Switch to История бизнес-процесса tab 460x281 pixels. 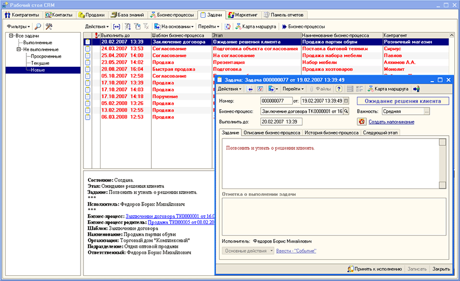332,133
